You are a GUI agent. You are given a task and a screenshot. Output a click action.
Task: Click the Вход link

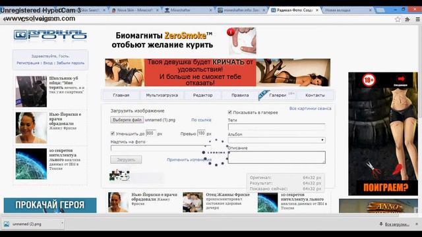(x=48, y=63)
